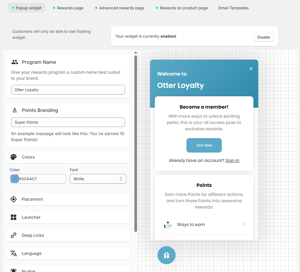Screen dimensions: 300x272
Task: Collapse the Colors section
Action: click(x=68, y=157)
